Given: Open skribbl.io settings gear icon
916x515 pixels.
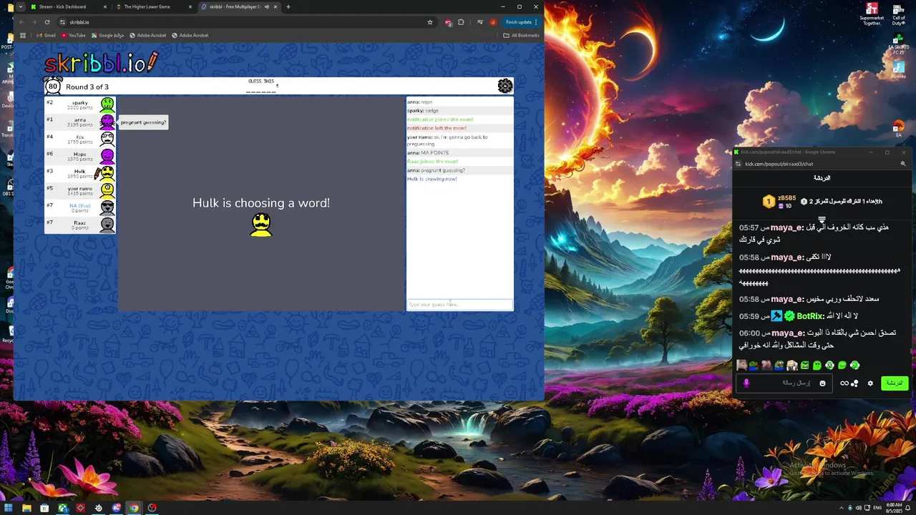Looking at the screenshot, I should [505, 86].
